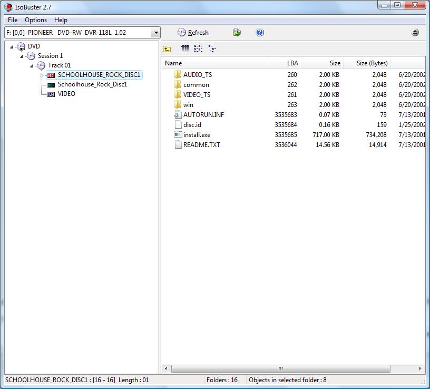Select the README.TXT file name
Viewport: 430px width, 389px height.
click(x=201, y=145)
